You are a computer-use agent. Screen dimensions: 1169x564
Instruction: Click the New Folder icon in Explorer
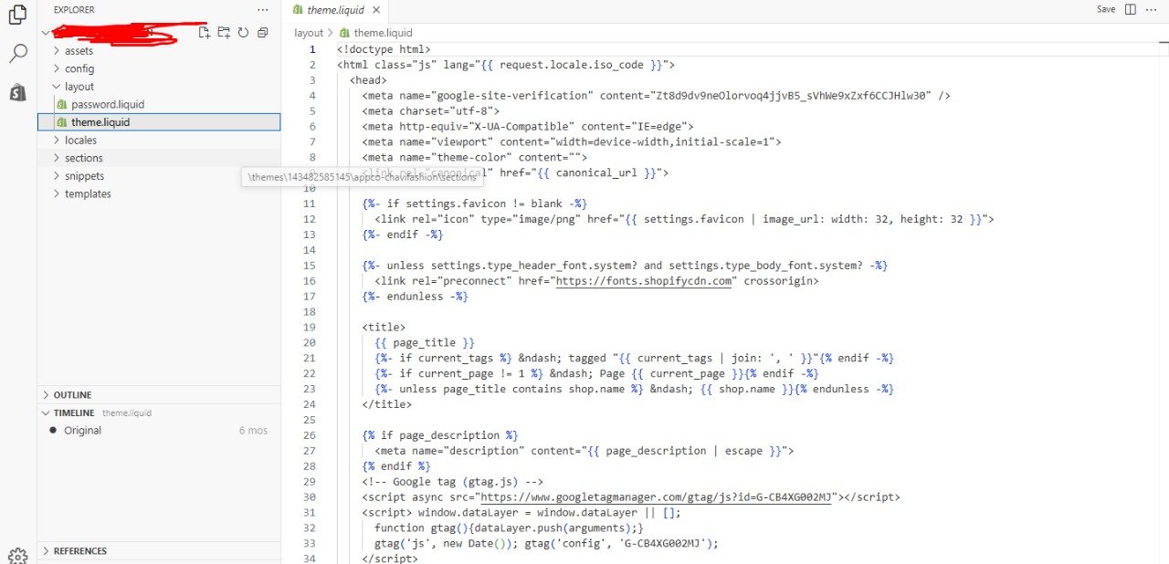click(x=224, y=33)
